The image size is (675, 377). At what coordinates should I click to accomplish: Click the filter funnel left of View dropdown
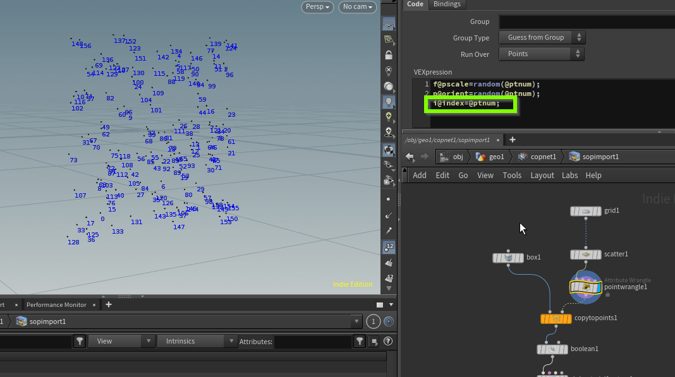pyautogui.click(x=80, y=341)
